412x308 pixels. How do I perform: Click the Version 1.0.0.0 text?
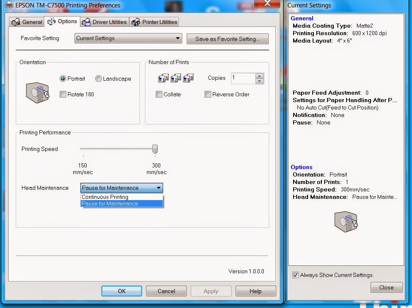tap(246, 271)
